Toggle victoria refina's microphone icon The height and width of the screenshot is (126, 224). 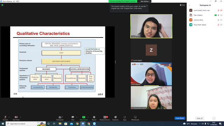coord(218,20)
